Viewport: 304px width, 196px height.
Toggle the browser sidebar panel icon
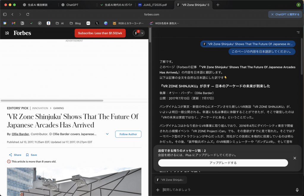[5, 14]
